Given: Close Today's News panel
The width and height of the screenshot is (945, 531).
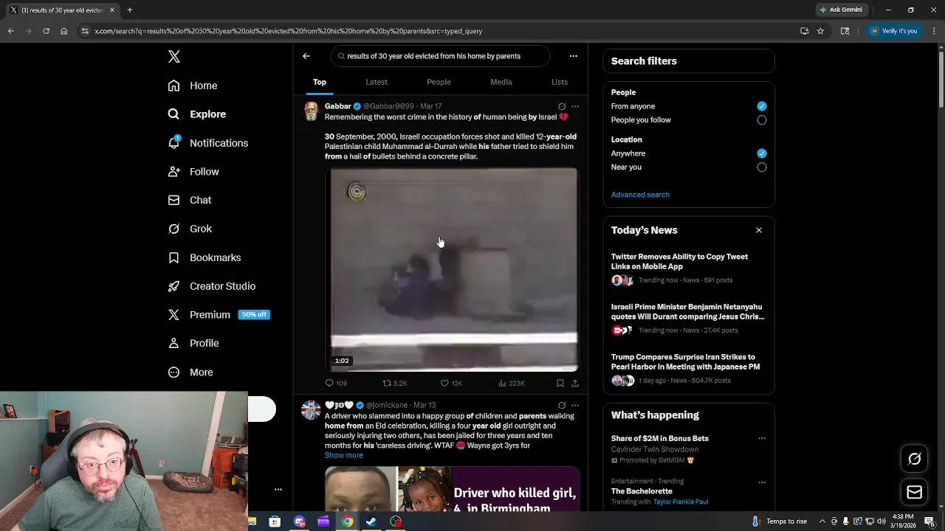Looking at the screenshot, I should click(759, 230).
